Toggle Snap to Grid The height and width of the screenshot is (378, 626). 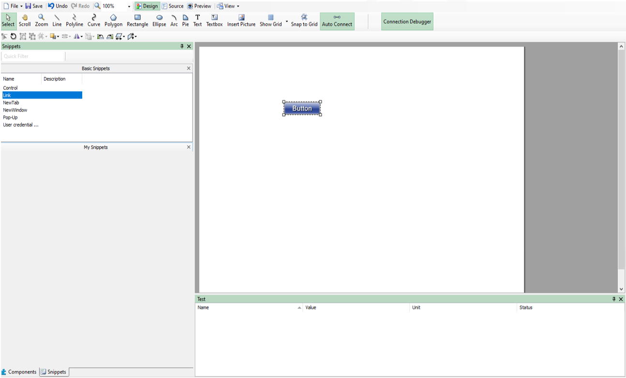pos(304,21)
